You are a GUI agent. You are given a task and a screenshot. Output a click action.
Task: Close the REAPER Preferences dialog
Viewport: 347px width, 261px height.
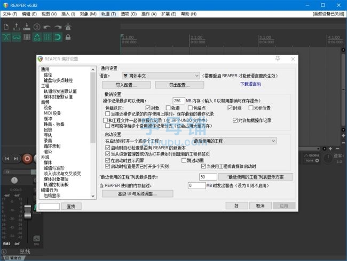293,59
